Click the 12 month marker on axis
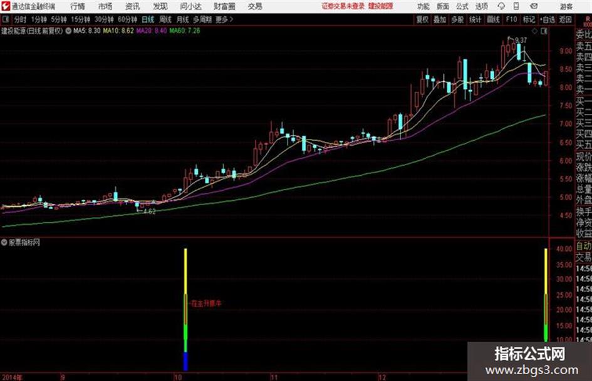 [382, 377]
